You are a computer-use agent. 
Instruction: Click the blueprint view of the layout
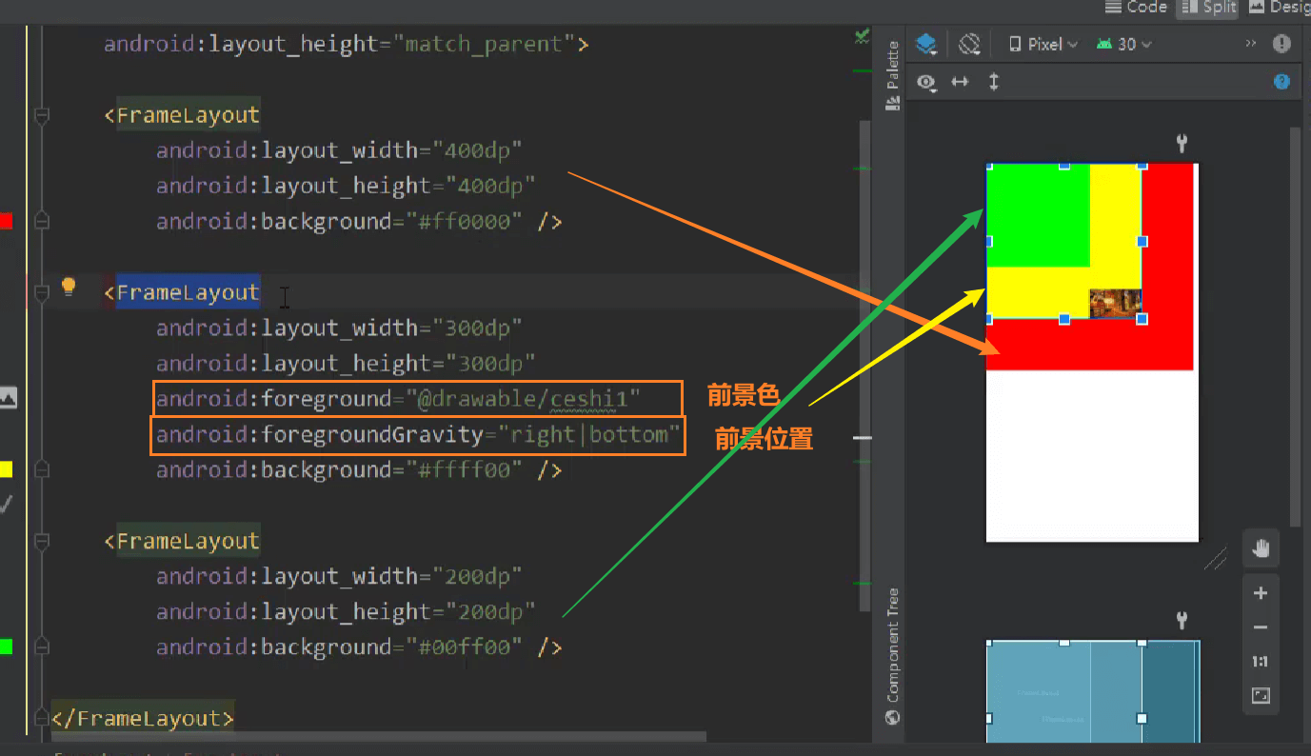1093,692
